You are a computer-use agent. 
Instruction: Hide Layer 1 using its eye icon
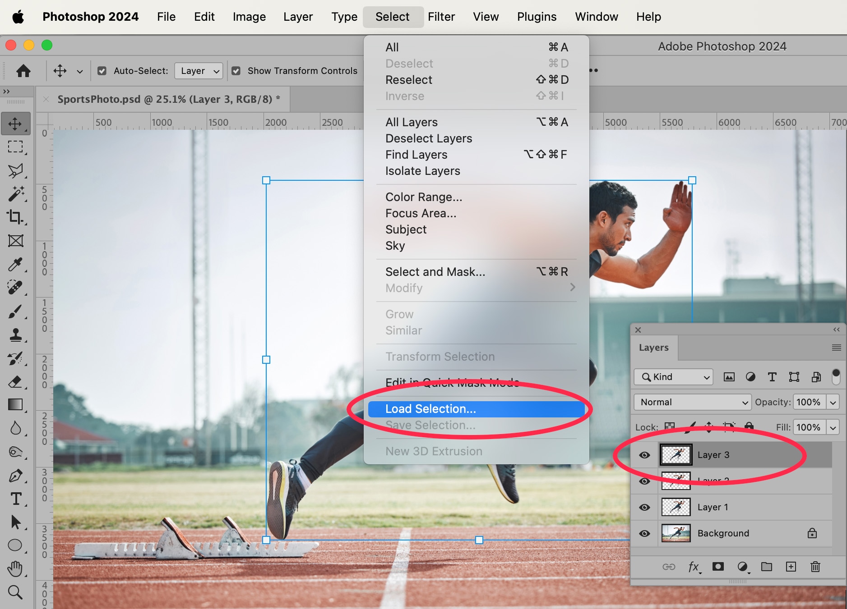[x=644, y=507]
